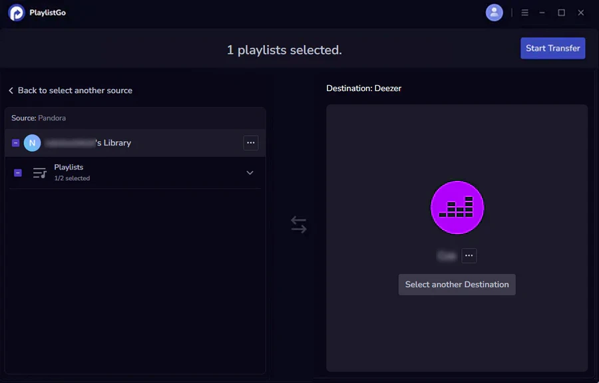599x383 pixels.
Task: Open the three-dot menu under Deezer logo
Action: [469, 255]
